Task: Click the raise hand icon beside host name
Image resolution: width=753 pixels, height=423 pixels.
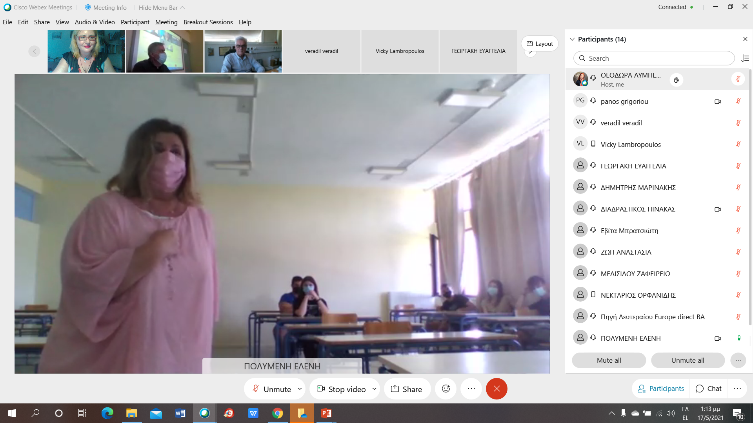Action: [x=676, y=80]
